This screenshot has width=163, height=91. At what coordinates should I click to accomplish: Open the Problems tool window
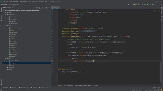(x=13, y=88)
